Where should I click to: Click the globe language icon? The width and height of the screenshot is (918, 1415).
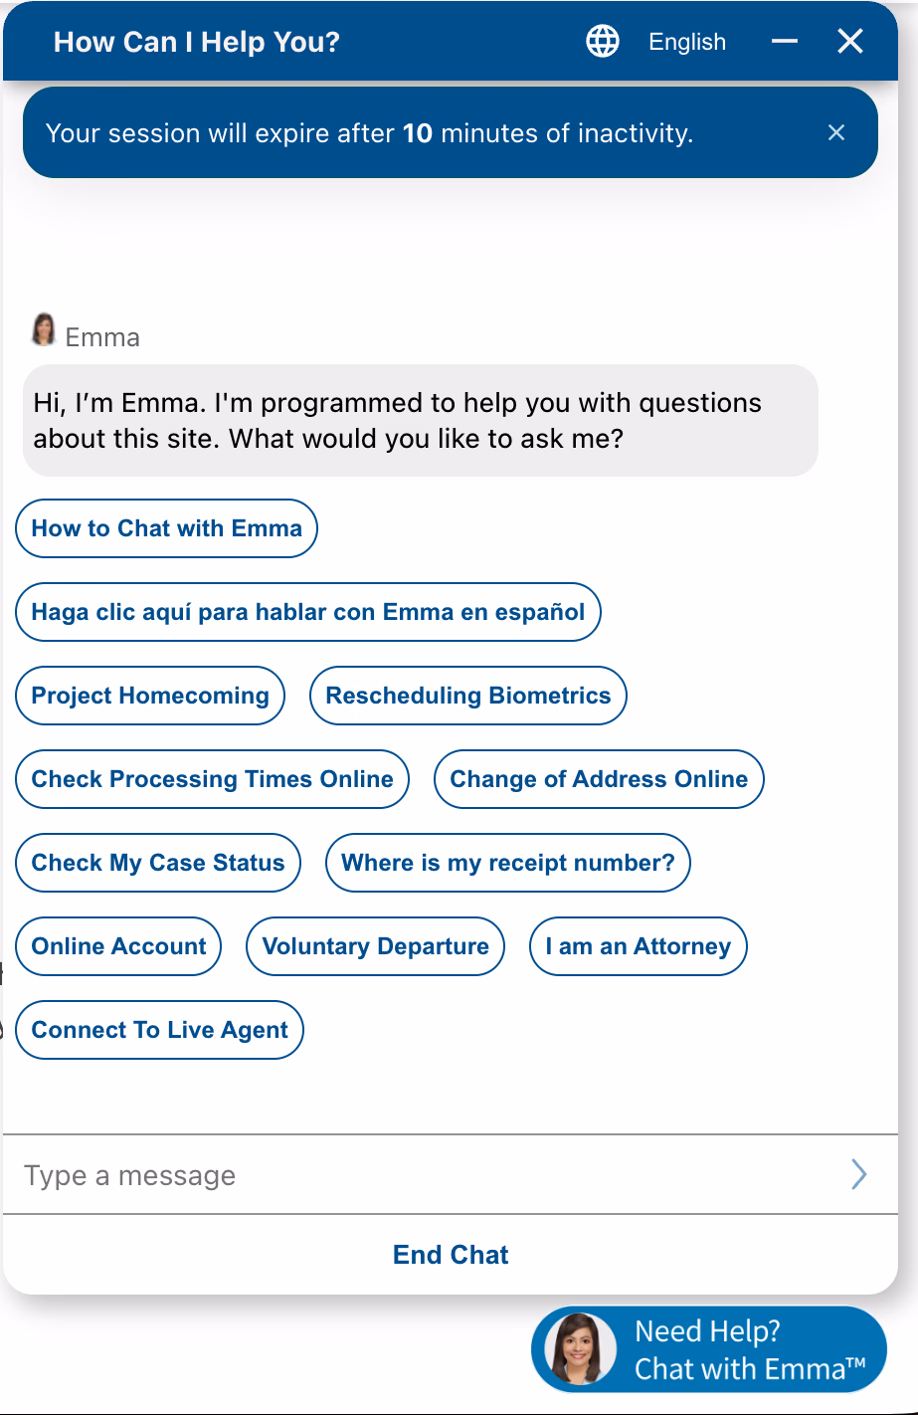tap(602, 42)
